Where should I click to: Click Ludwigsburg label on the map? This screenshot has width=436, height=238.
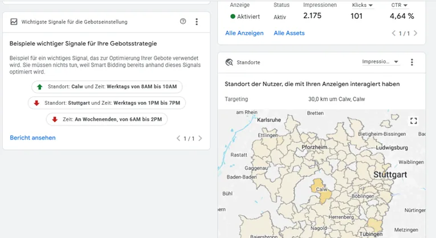(x=392, y=147)
